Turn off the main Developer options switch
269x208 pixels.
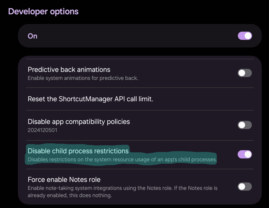[245, 36]
